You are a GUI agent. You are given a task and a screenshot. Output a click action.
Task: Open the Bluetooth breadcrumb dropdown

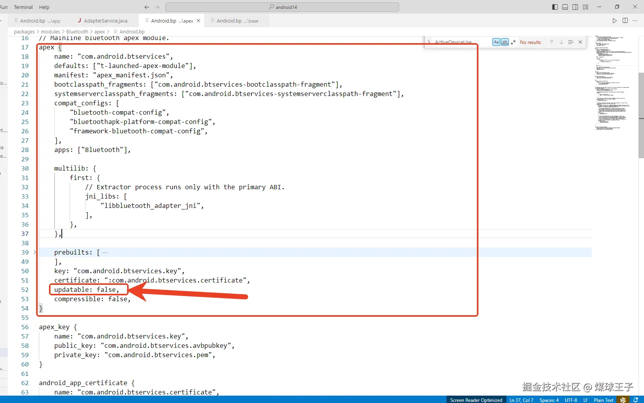[77, 32]
